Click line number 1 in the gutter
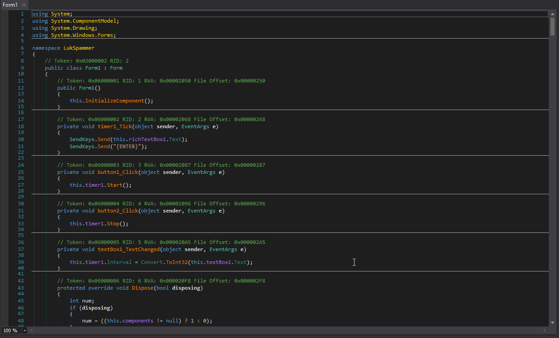The height and width of the screenshot is (338, 559). pyautogui.click(x=22, y=14)
